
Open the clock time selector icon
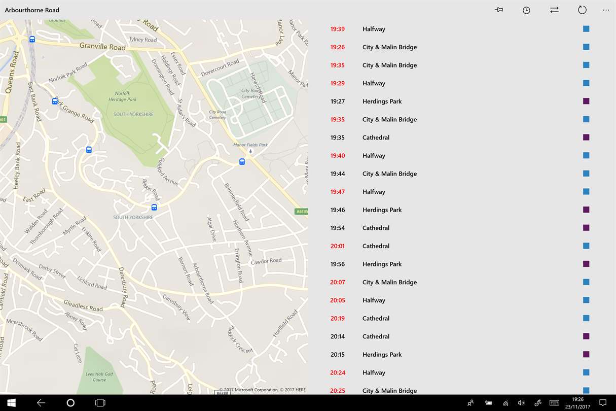(x=527, y=10)
